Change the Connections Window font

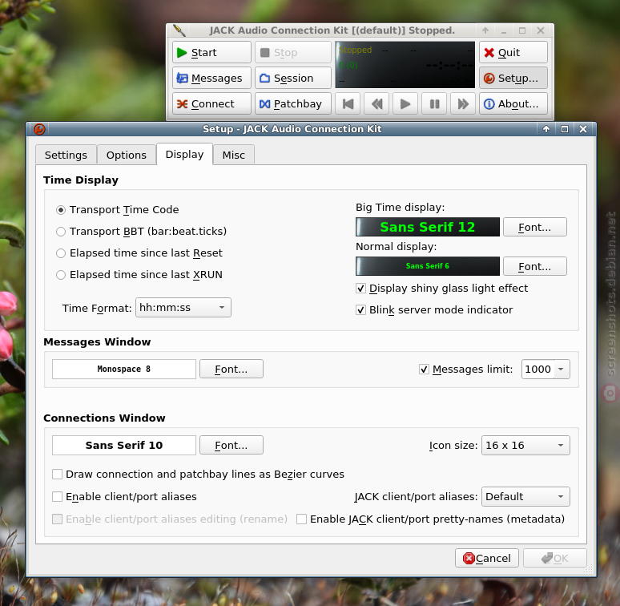click(x=231, y=446)
